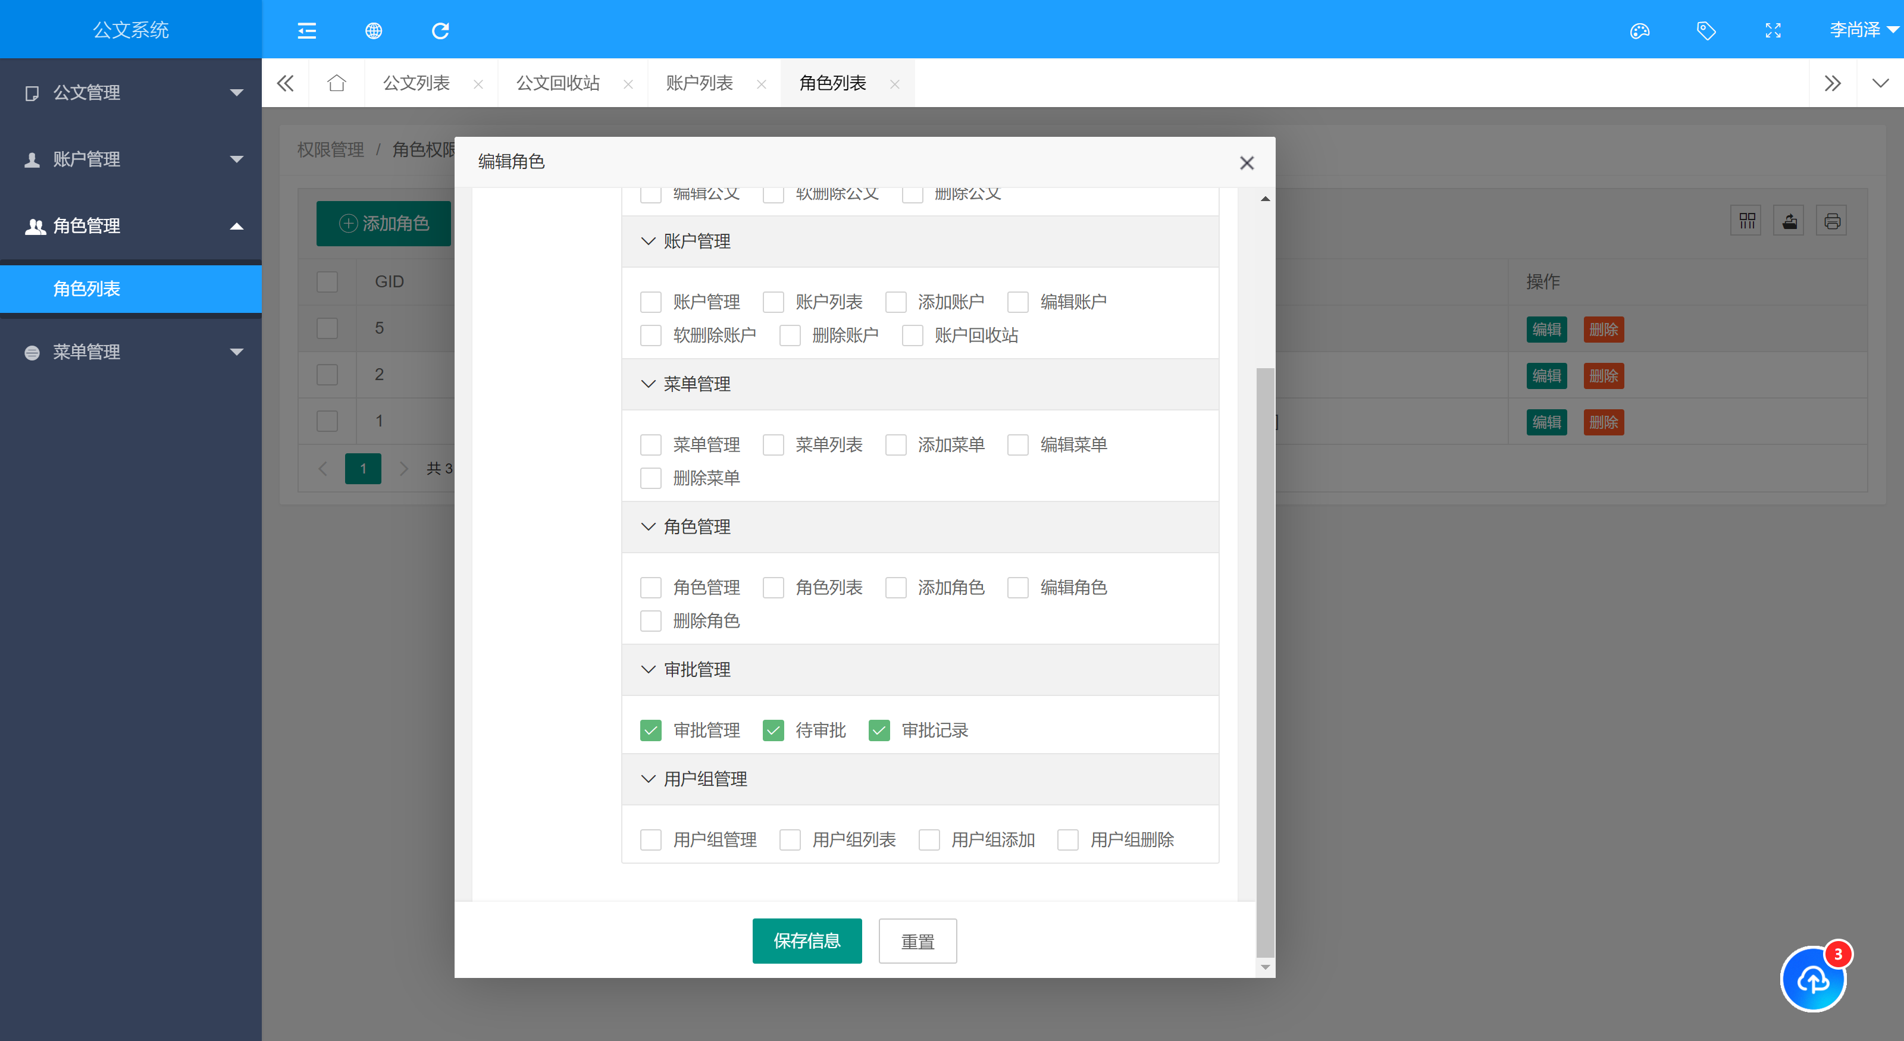Collapse the 角色管理 permission section

(x=920, y=526)
